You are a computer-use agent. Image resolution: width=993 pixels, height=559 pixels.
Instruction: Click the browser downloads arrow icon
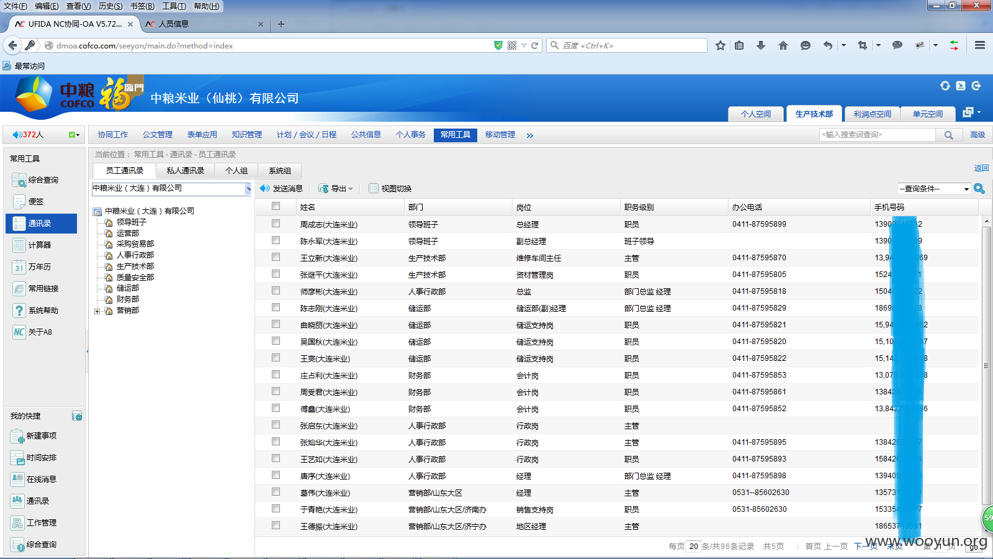[x=761, y=45]
